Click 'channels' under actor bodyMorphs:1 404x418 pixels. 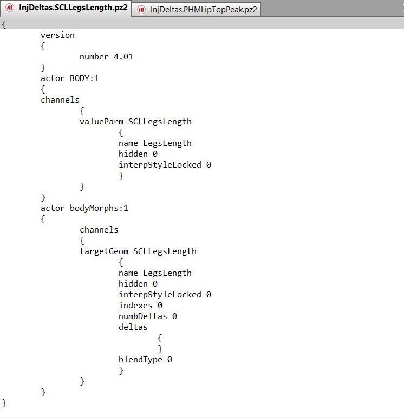click(99, 230)
